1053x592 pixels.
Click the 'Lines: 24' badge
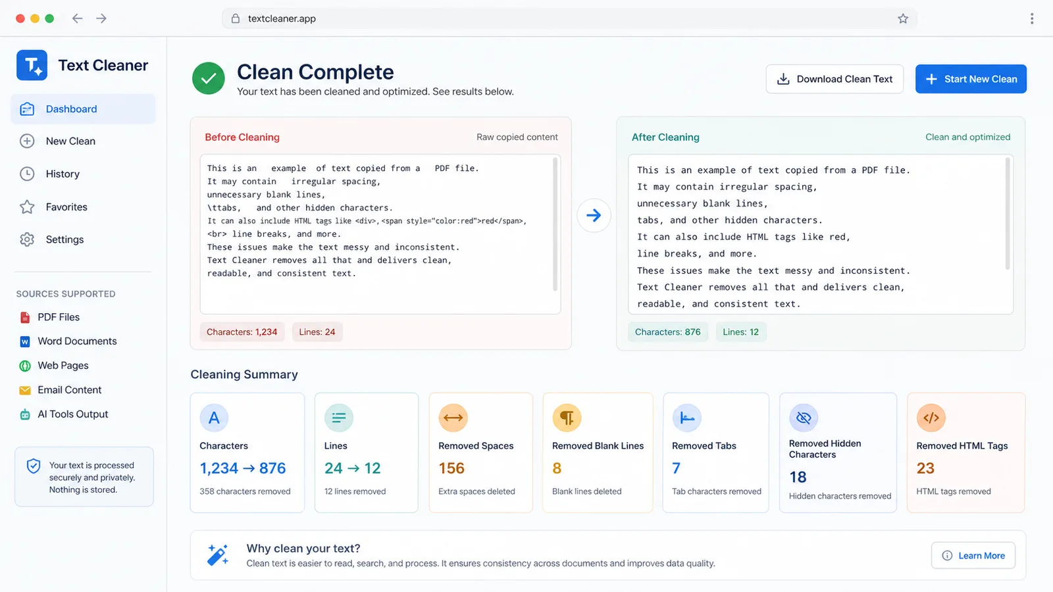(x=317, y=332)
